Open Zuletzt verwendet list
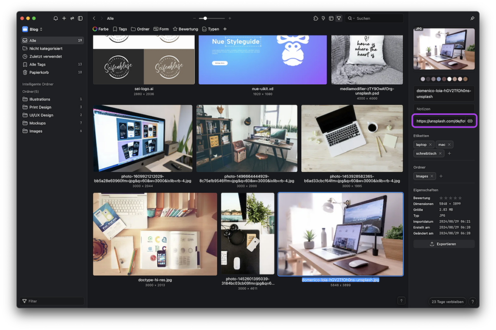The height and width of the screenshot is (330, 496). pyautogui.click(x=52, y=56)
